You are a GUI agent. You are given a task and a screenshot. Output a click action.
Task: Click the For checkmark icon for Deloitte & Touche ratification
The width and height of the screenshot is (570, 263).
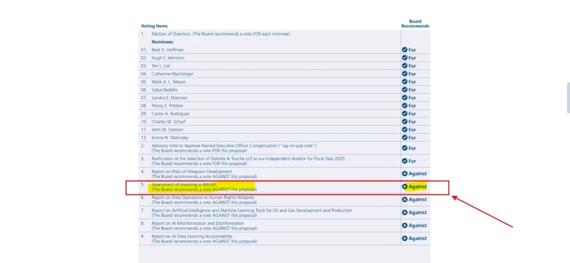point(404,161)
